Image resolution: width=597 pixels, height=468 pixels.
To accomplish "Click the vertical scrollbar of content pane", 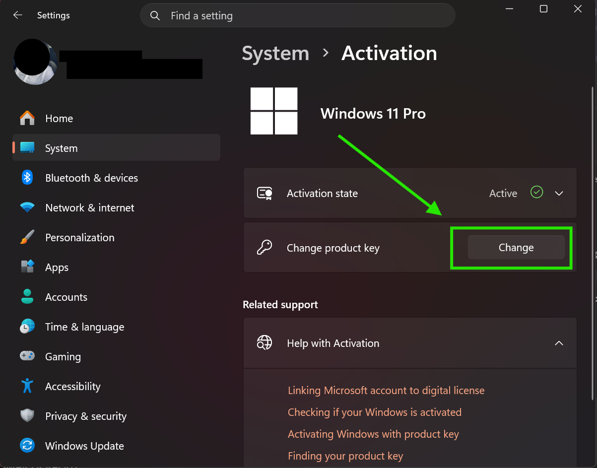I will click(592, 243).
